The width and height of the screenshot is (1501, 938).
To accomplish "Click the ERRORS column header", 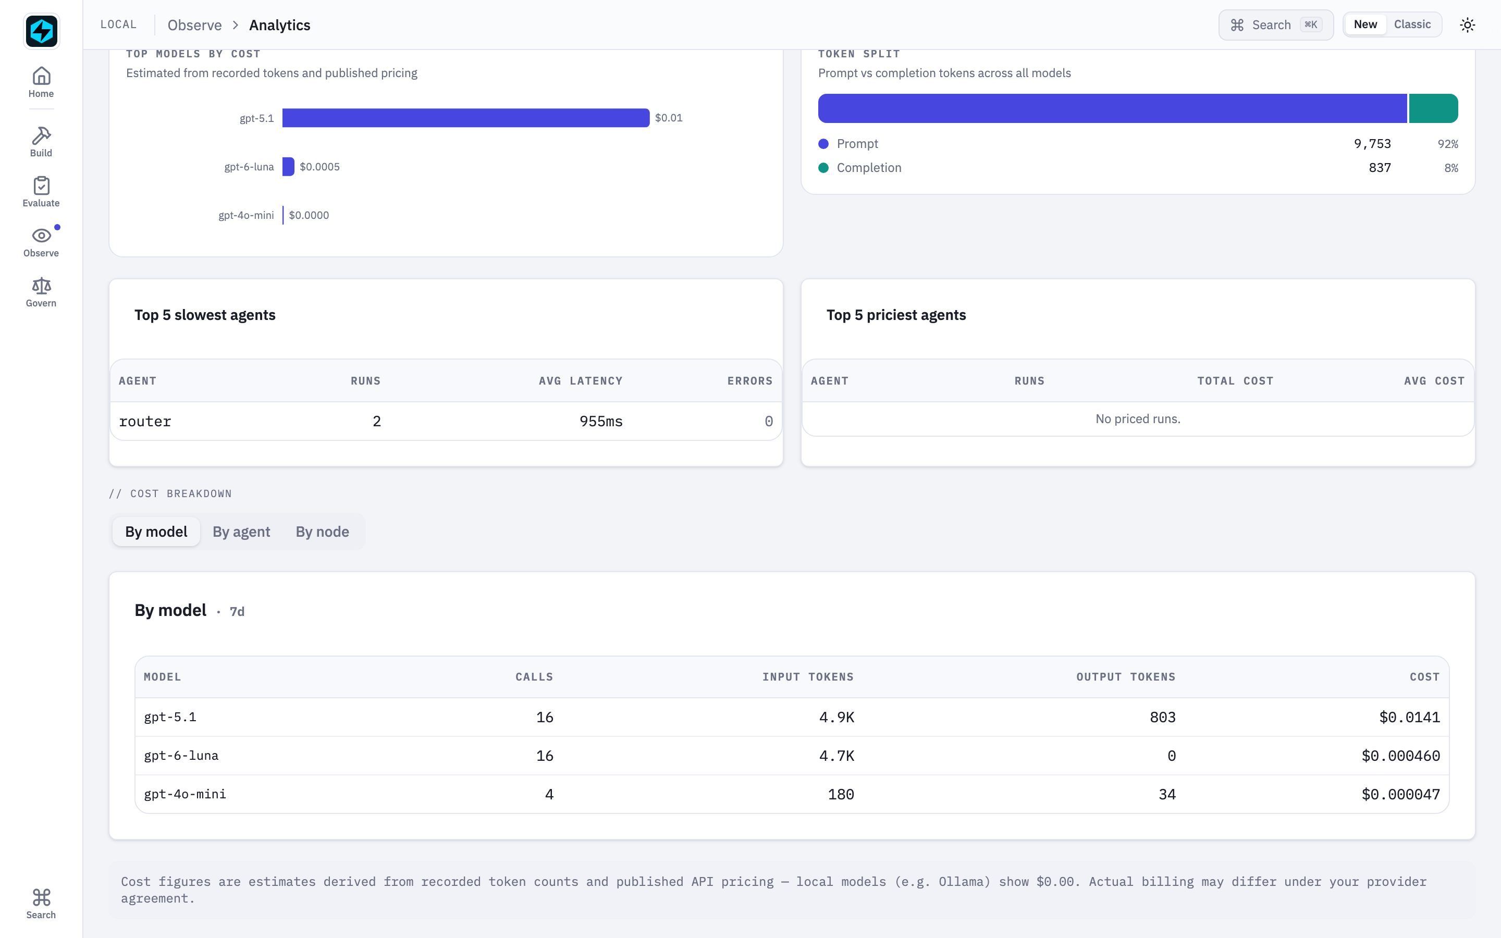I will [749, 381].
